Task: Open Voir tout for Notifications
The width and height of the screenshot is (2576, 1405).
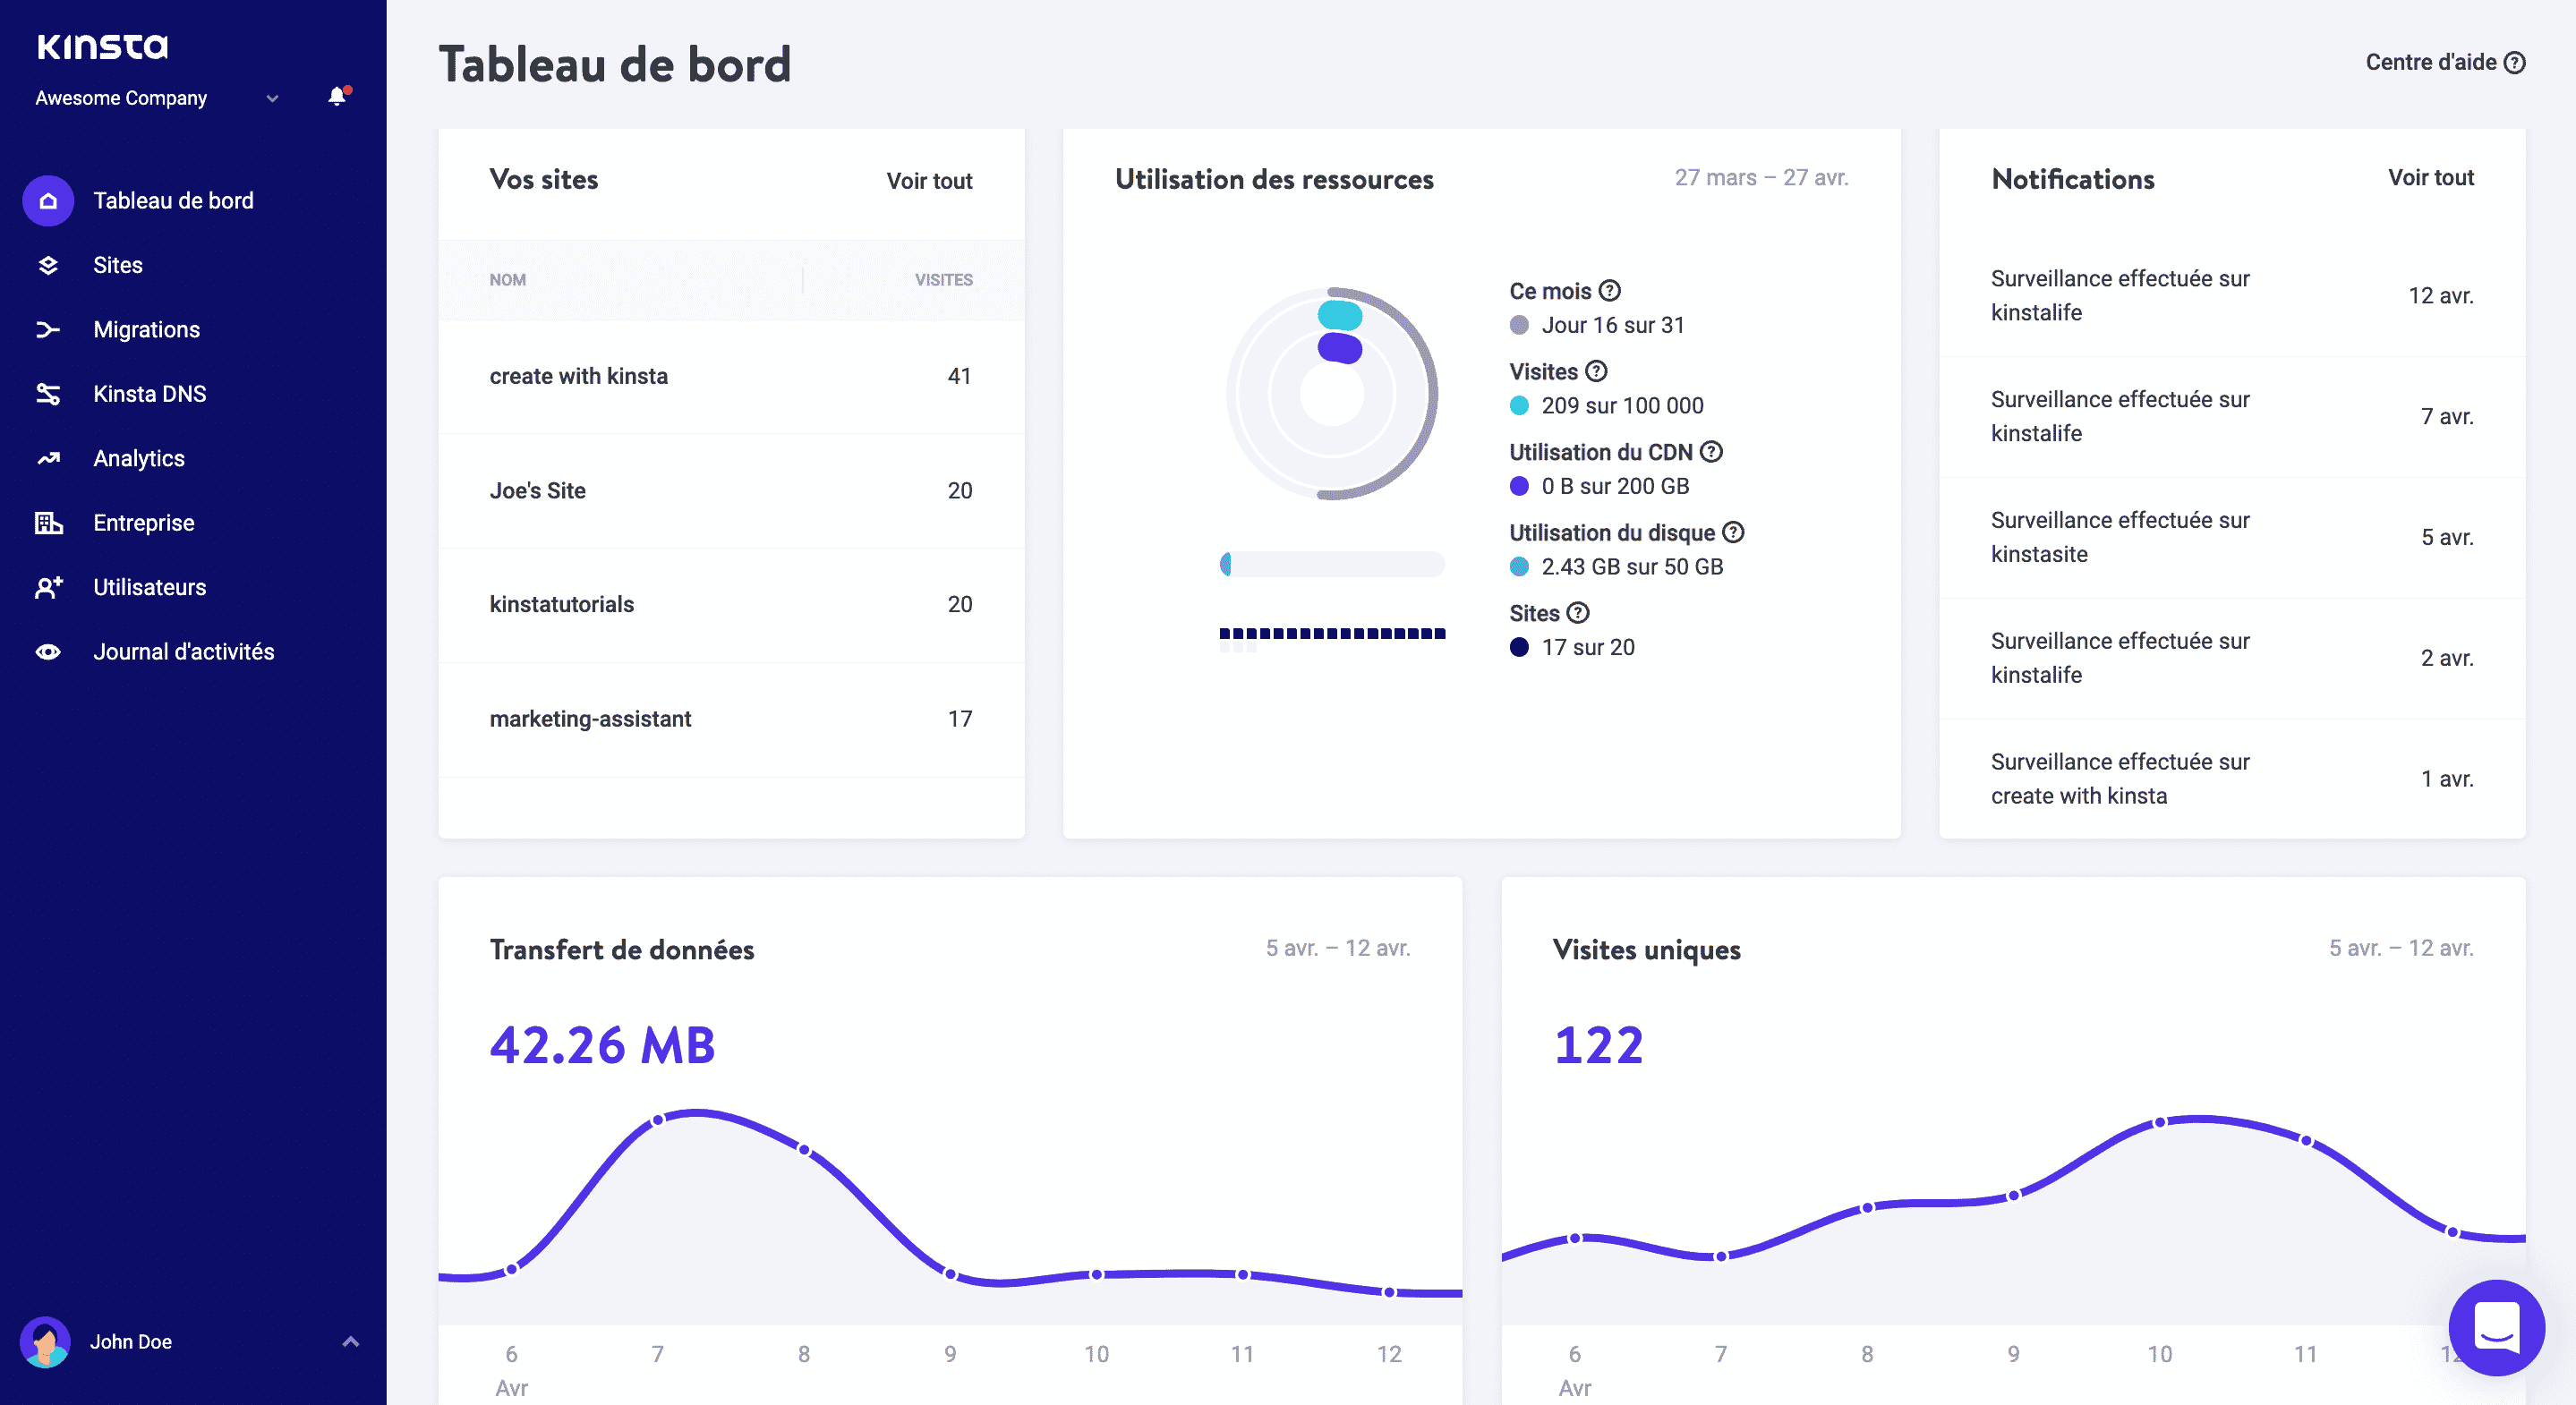Action: (2431, 177)
